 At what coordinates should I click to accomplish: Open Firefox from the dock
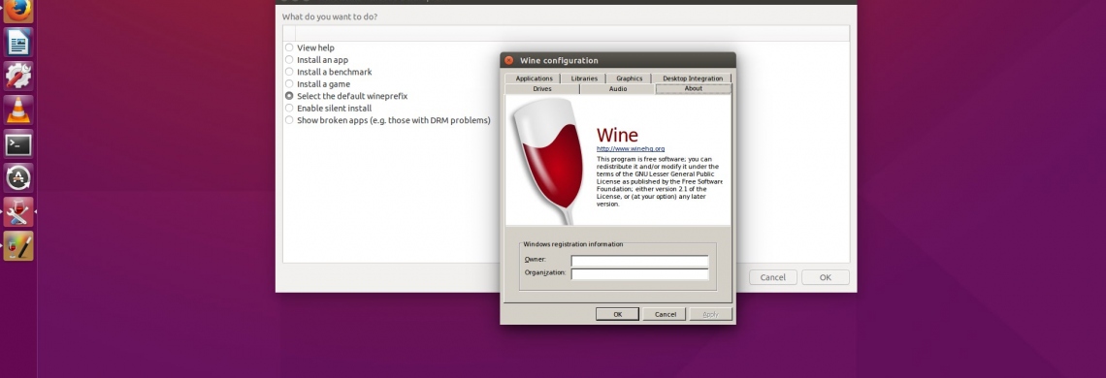[18, 11]
